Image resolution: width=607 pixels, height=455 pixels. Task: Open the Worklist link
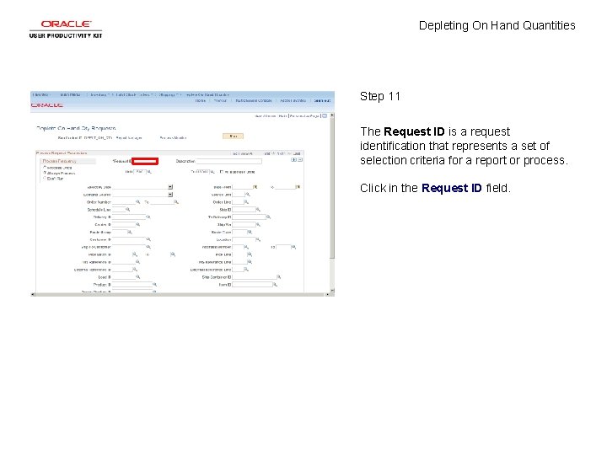pyautogui.click(x=220, y=100)
